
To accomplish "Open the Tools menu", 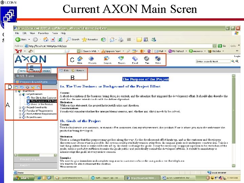I will 55,33.
